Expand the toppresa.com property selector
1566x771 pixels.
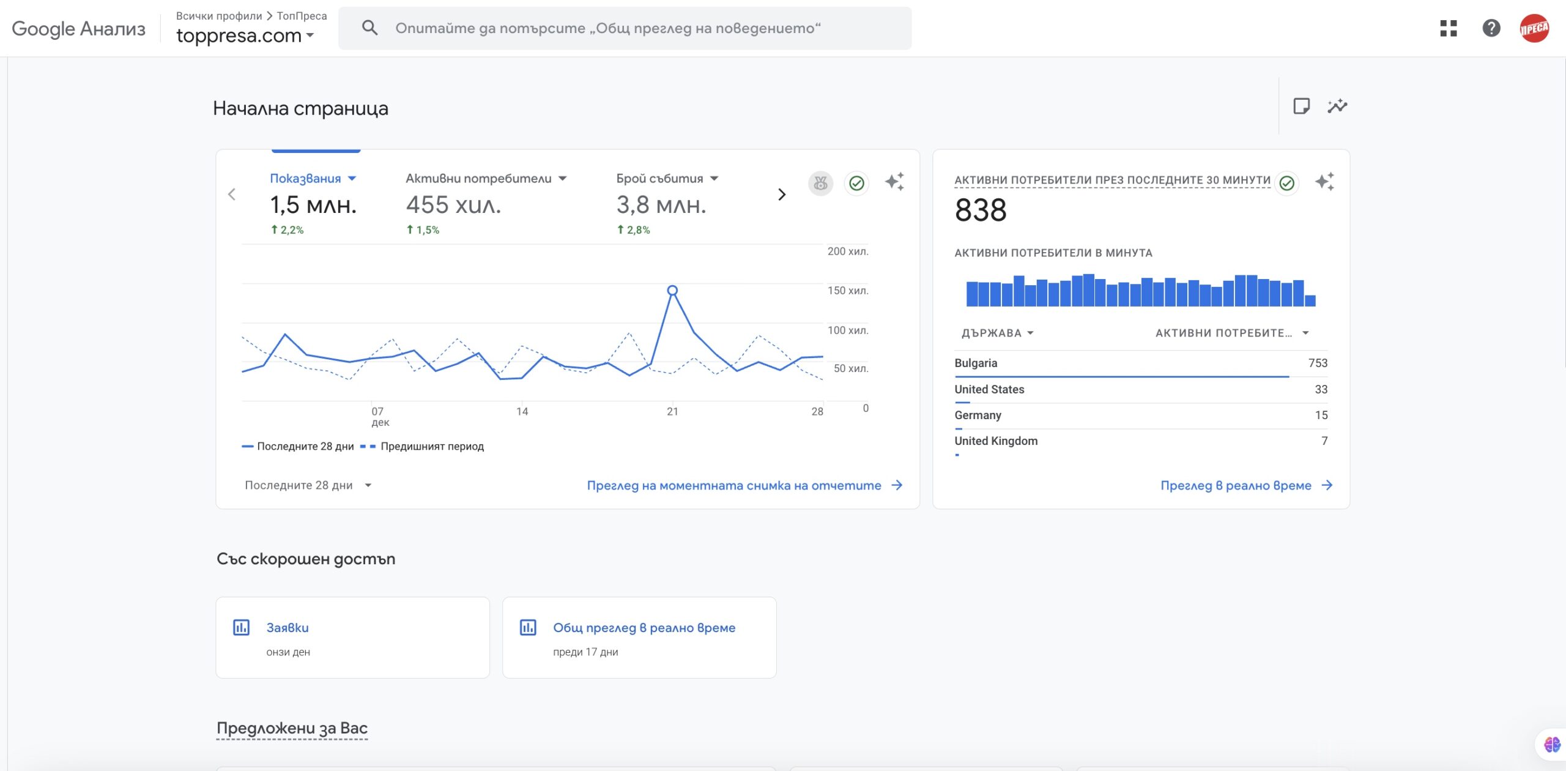[x=245, y=35]
